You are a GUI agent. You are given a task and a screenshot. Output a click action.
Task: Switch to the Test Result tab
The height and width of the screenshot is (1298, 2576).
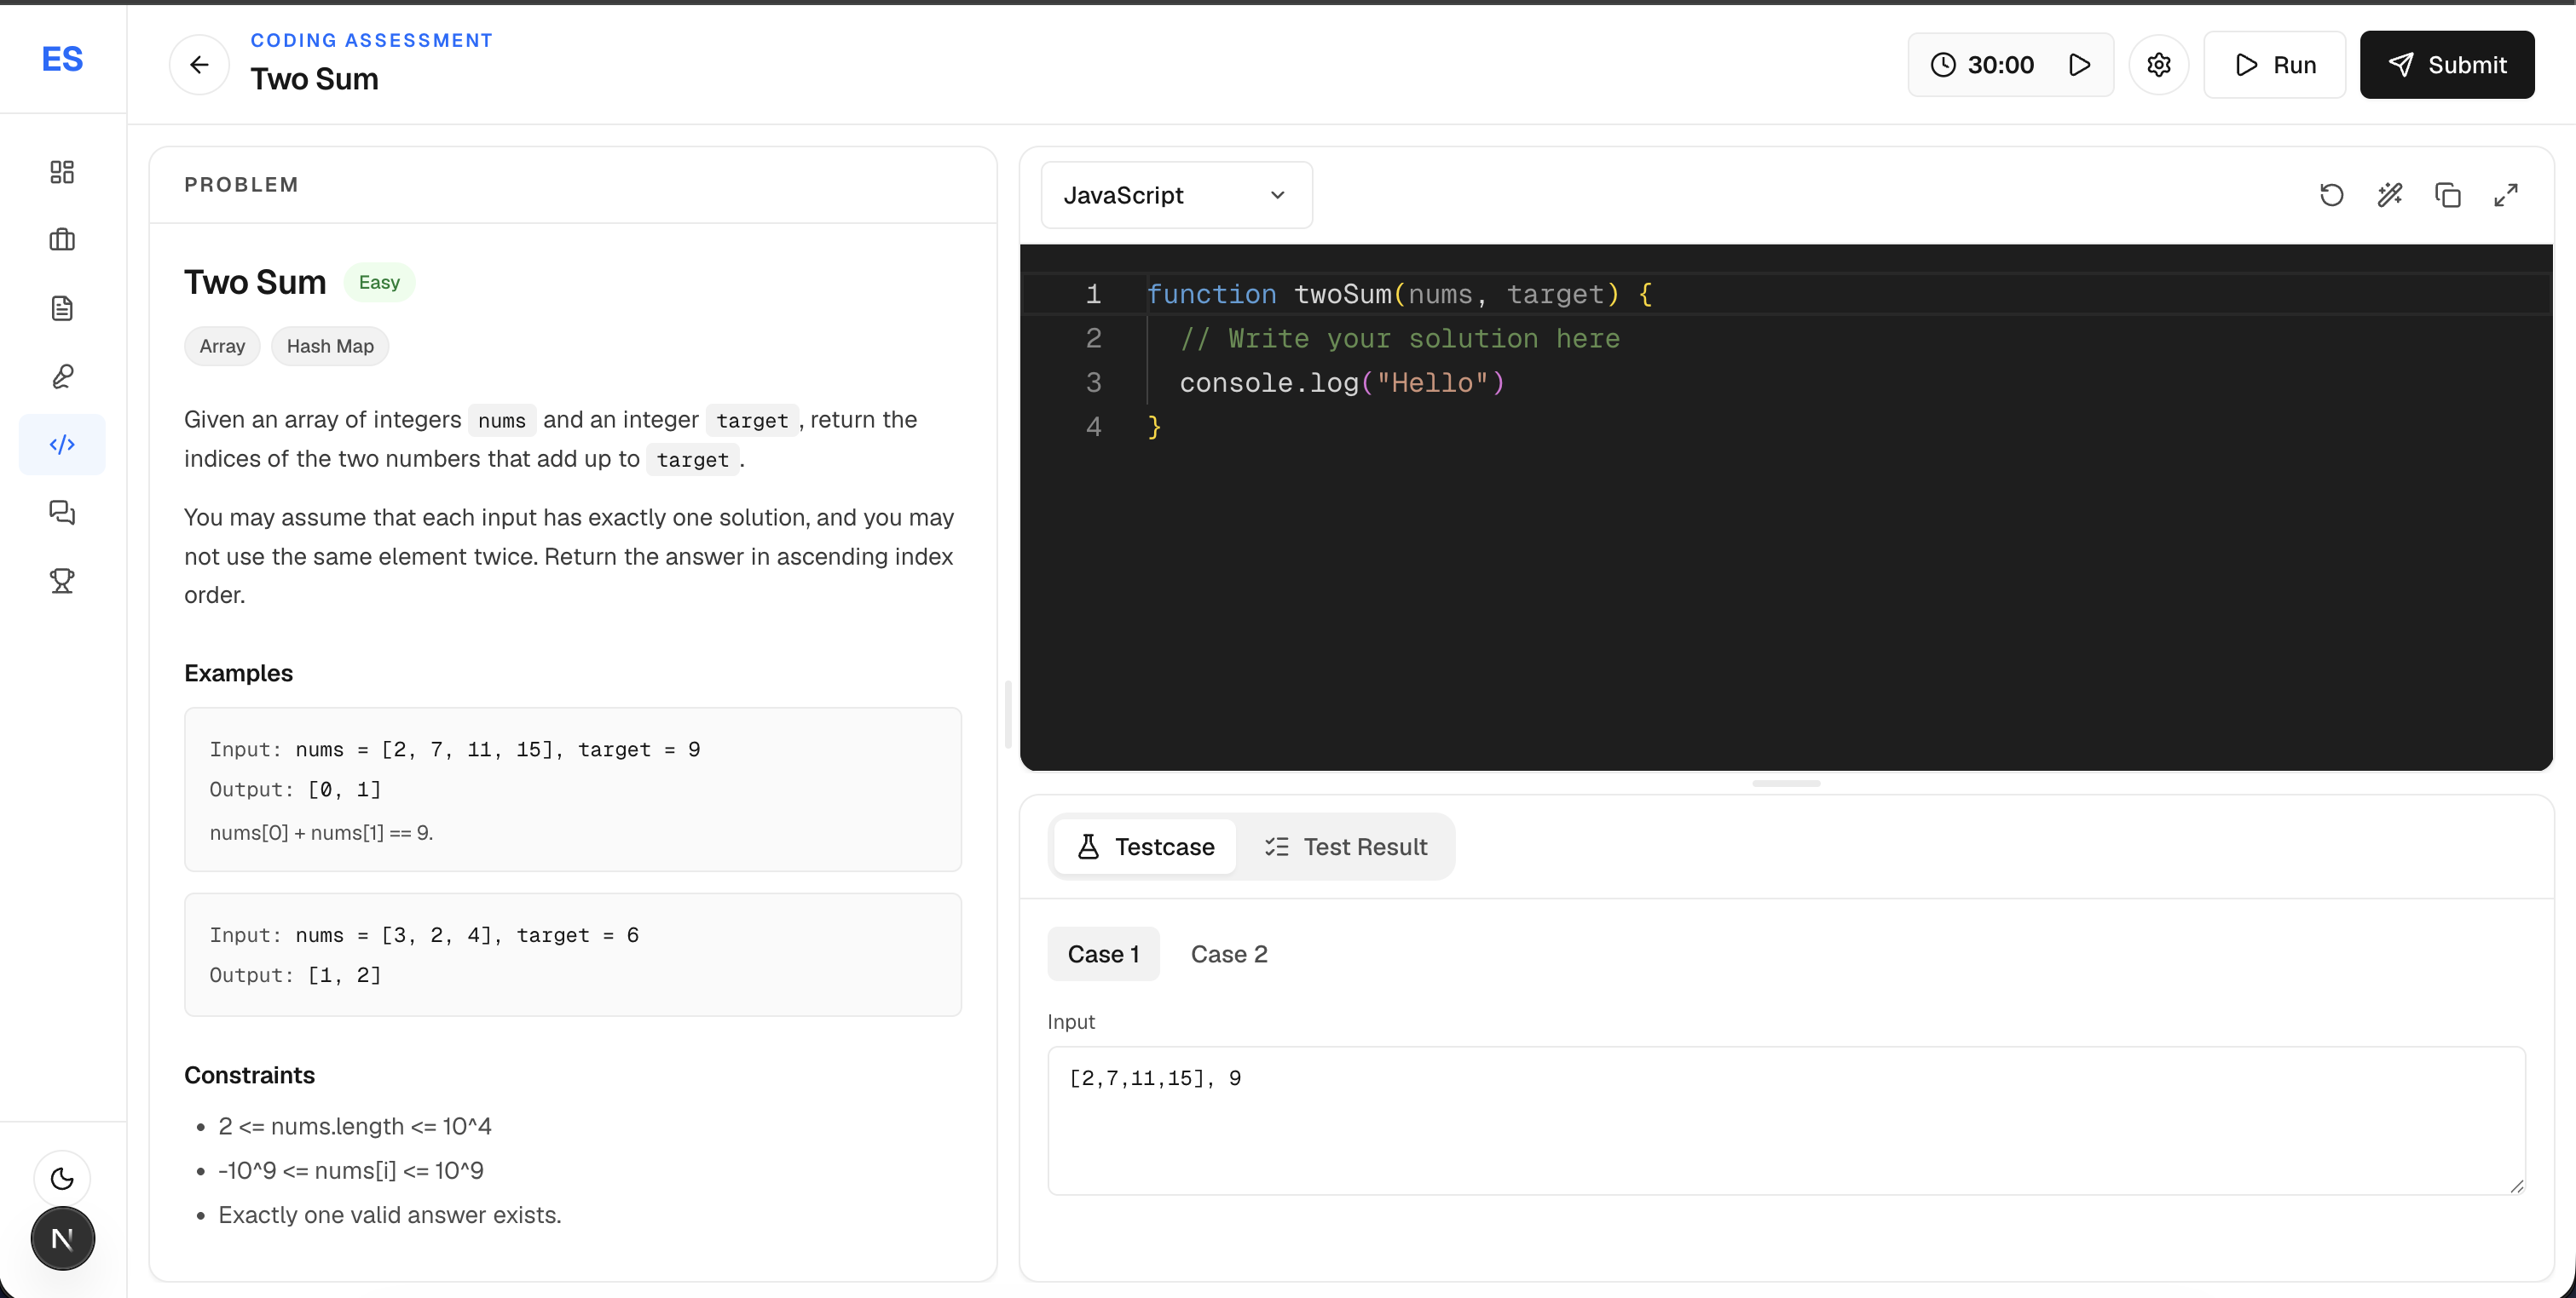point(1345,847)
